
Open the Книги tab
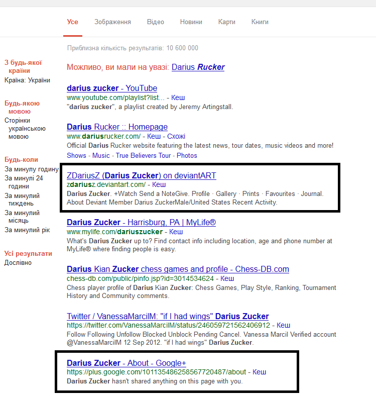coord(260,22)
